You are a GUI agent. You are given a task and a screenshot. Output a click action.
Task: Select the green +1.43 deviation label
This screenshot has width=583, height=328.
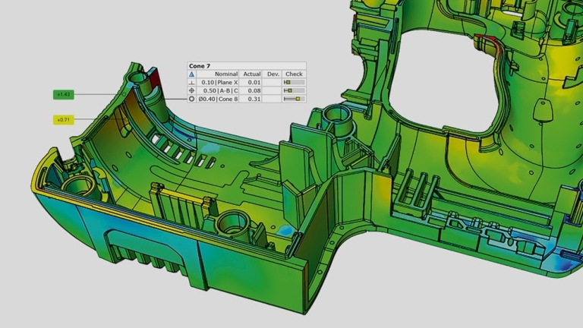tap(63, 94)
